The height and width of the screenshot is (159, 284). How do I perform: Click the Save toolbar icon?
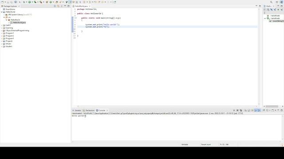tap(8, 2)
